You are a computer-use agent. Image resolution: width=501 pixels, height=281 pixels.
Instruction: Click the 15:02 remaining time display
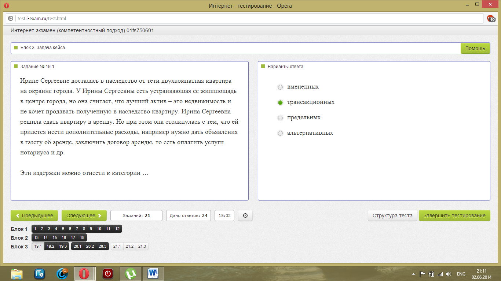point(224,216)
